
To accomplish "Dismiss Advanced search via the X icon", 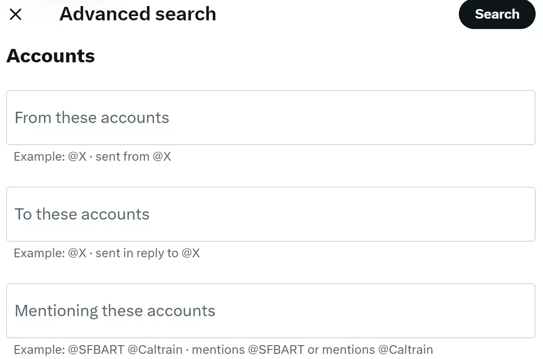I will [15, 14].
